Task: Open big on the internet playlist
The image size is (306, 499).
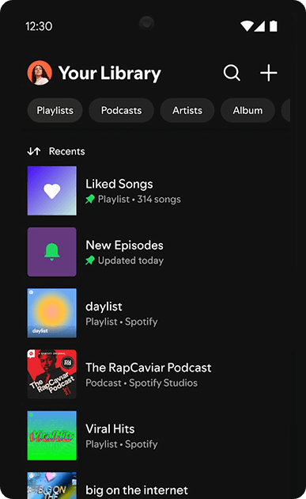Action: [x=137, y=490]
